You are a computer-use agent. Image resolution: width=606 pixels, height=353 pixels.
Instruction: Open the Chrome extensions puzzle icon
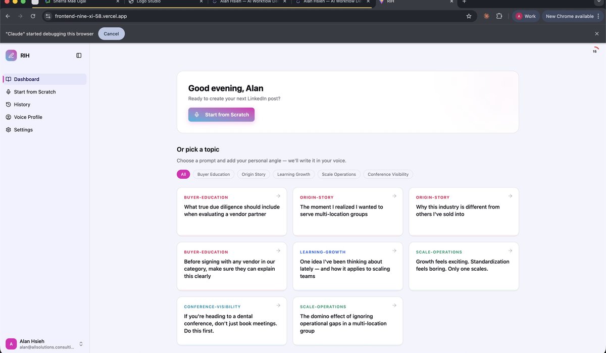click(x=499, y=16)
